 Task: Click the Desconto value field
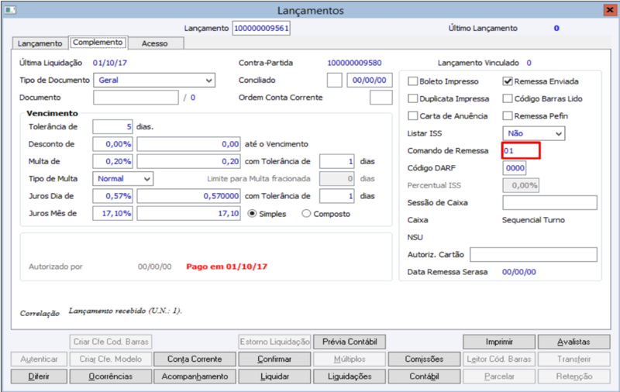188,144
